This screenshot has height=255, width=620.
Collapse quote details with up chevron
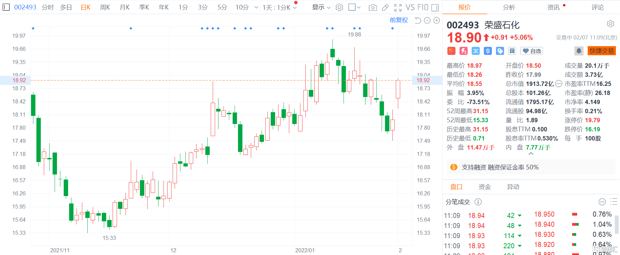point(531,154)
